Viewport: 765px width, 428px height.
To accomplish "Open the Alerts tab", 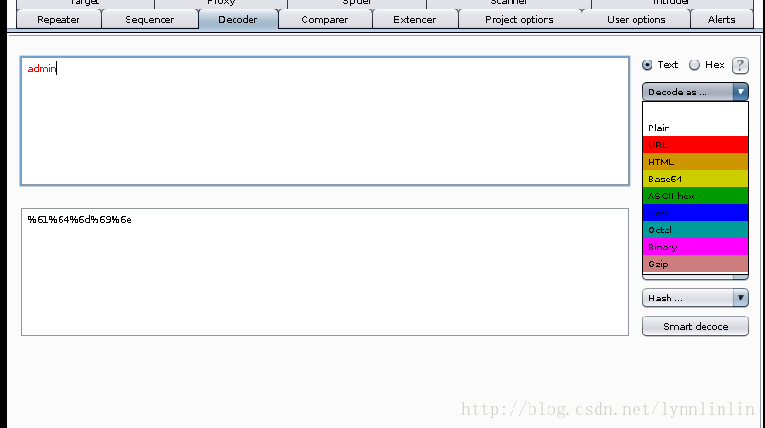I will [722, 20].
